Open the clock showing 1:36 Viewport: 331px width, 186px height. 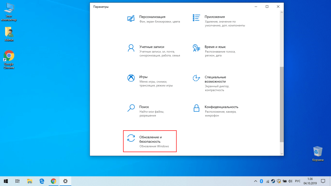coord(310,181)
